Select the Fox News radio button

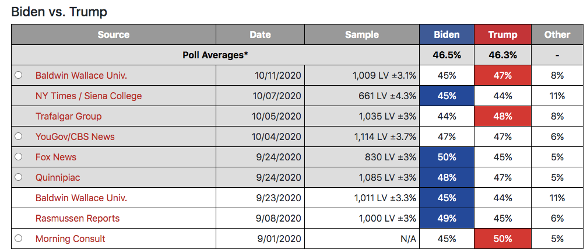(x=18, y=157)
